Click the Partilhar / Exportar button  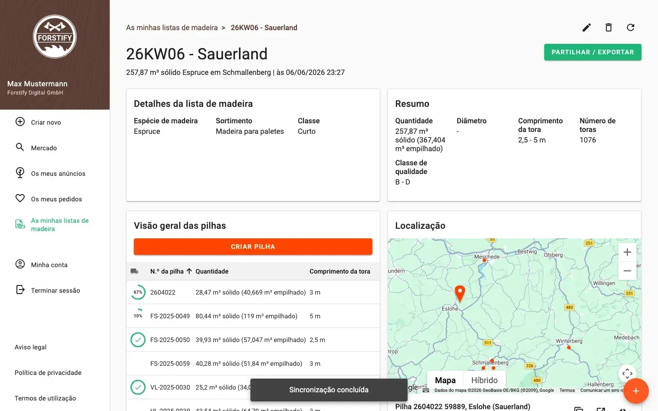pos(593,52)
